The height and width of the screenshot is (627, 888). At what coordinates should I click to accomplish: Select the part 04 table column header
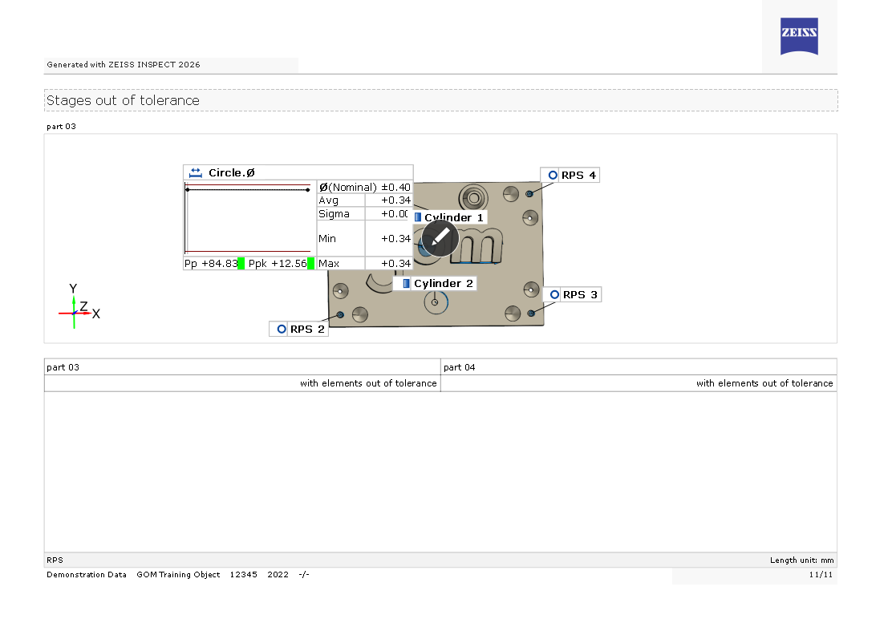639,367
